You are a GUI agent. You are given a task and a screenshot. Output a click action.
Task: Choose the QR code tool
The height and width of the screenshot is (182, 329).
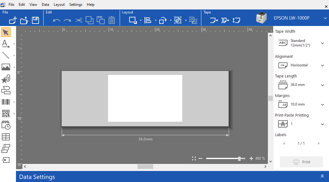click(6, 113)
